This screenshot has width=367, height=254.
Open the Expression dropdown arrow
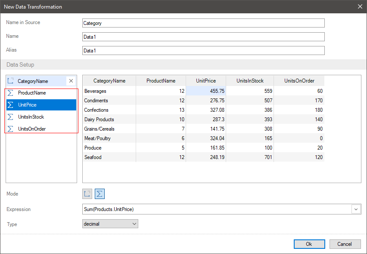tap(356, 209)
